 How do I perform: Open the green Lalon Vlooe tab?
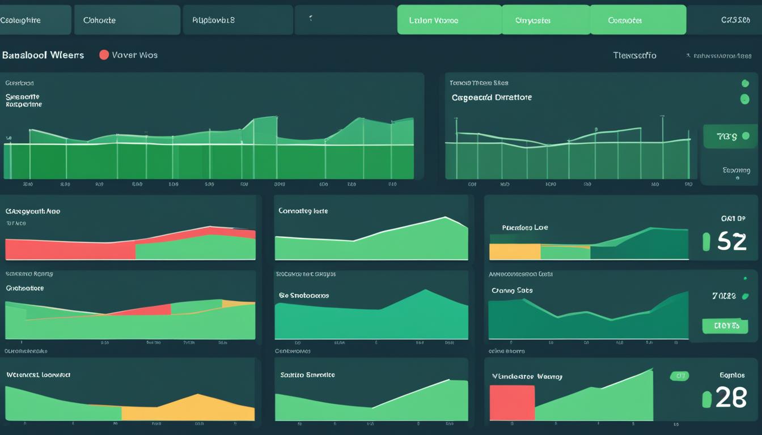[449, 20]
